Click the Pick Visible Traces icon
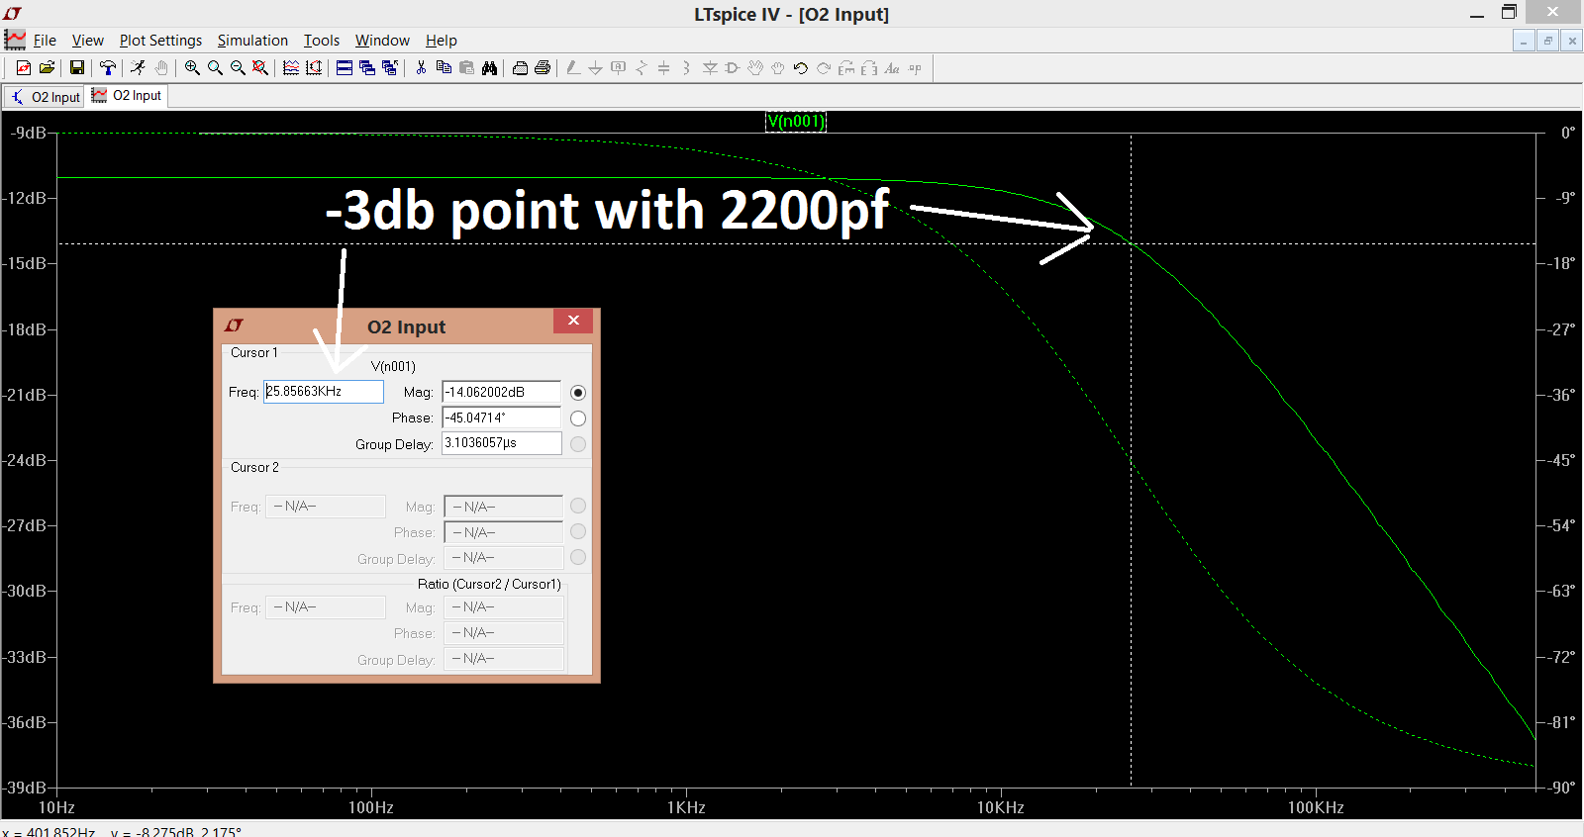The height and width of the screenshot is (837, 1584). pyautogui.click(x=291, y=67)
